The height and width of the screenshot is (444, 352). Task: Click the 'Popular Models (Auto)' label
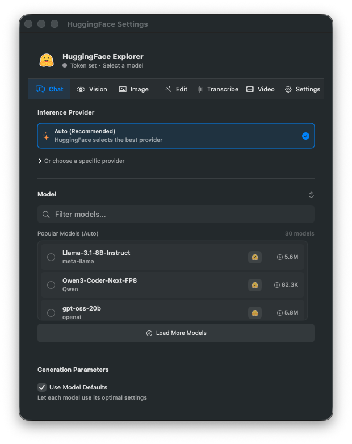tap(68, 233)
